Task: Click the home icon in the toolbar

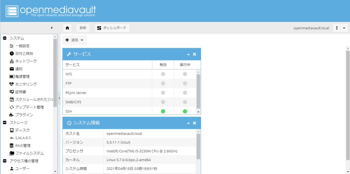Action: pos(67,28)
